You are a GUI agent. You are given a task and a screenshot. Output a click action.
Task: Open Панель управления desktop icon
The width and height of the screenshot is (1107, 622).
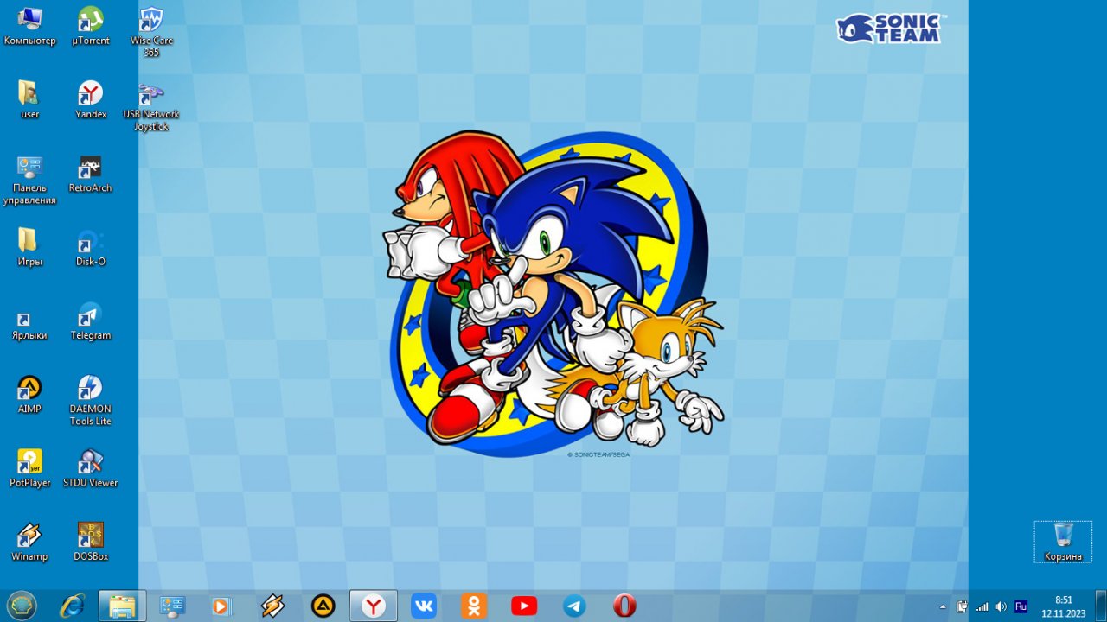pyautogui.click(x=29, y=181)
